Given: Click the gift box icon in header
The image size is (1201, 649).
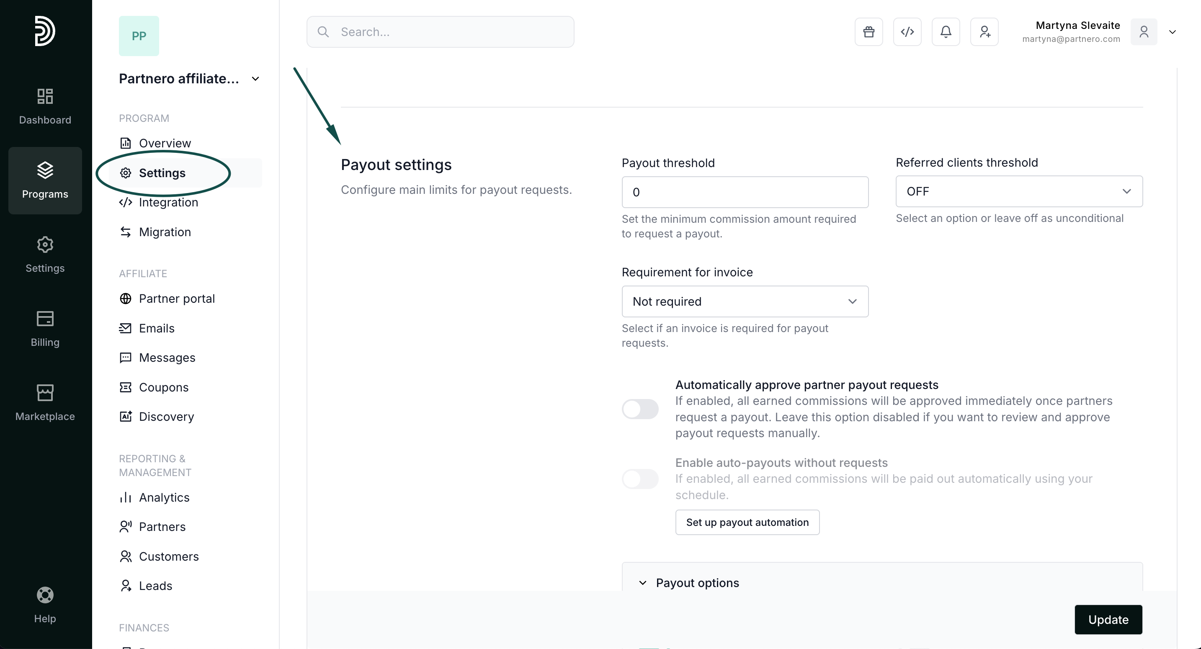Looking at the screenshot, I should (869, 32).
